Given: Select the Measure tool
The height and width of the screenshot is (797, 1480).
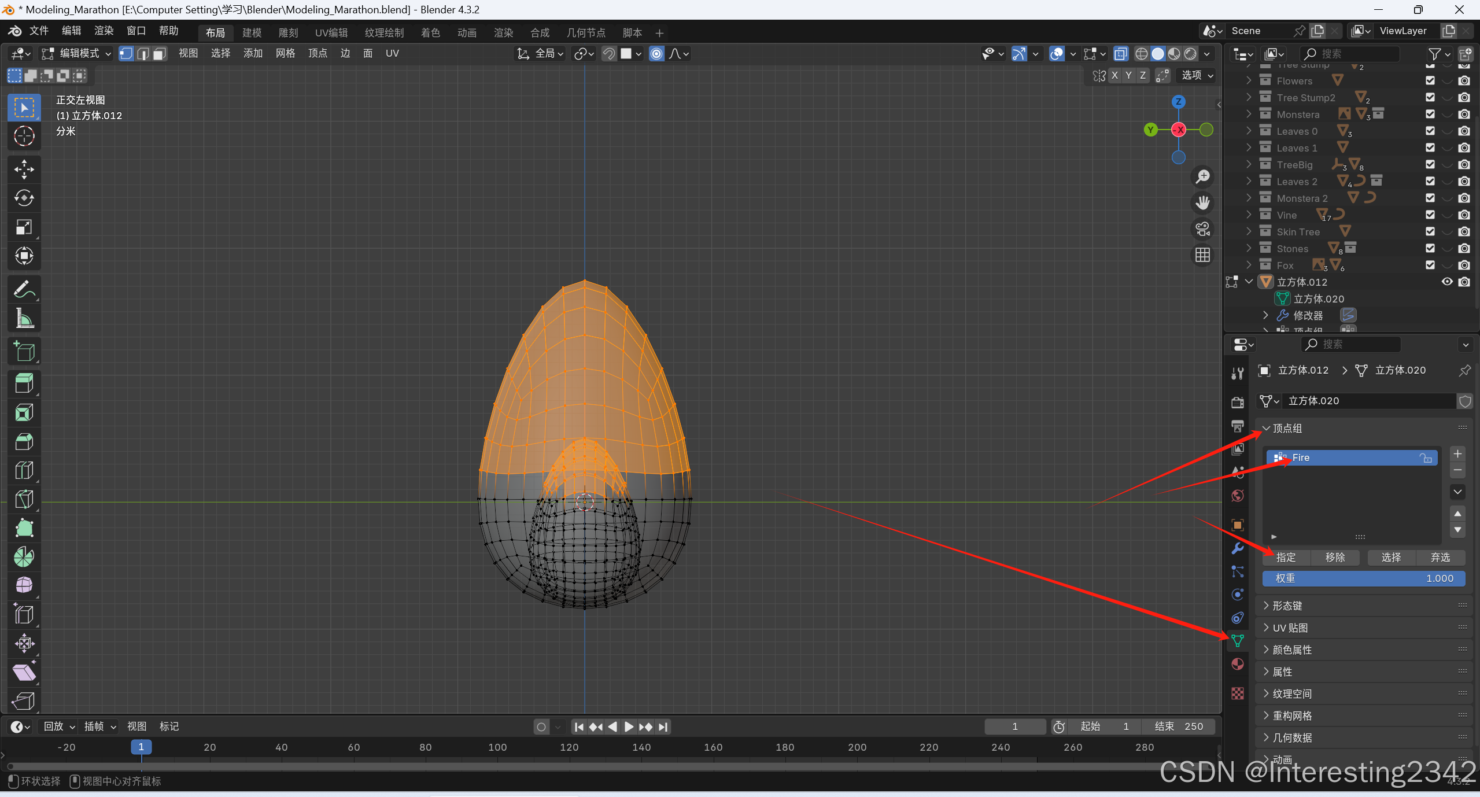Looking at the screenshot, I should [24, 318].
